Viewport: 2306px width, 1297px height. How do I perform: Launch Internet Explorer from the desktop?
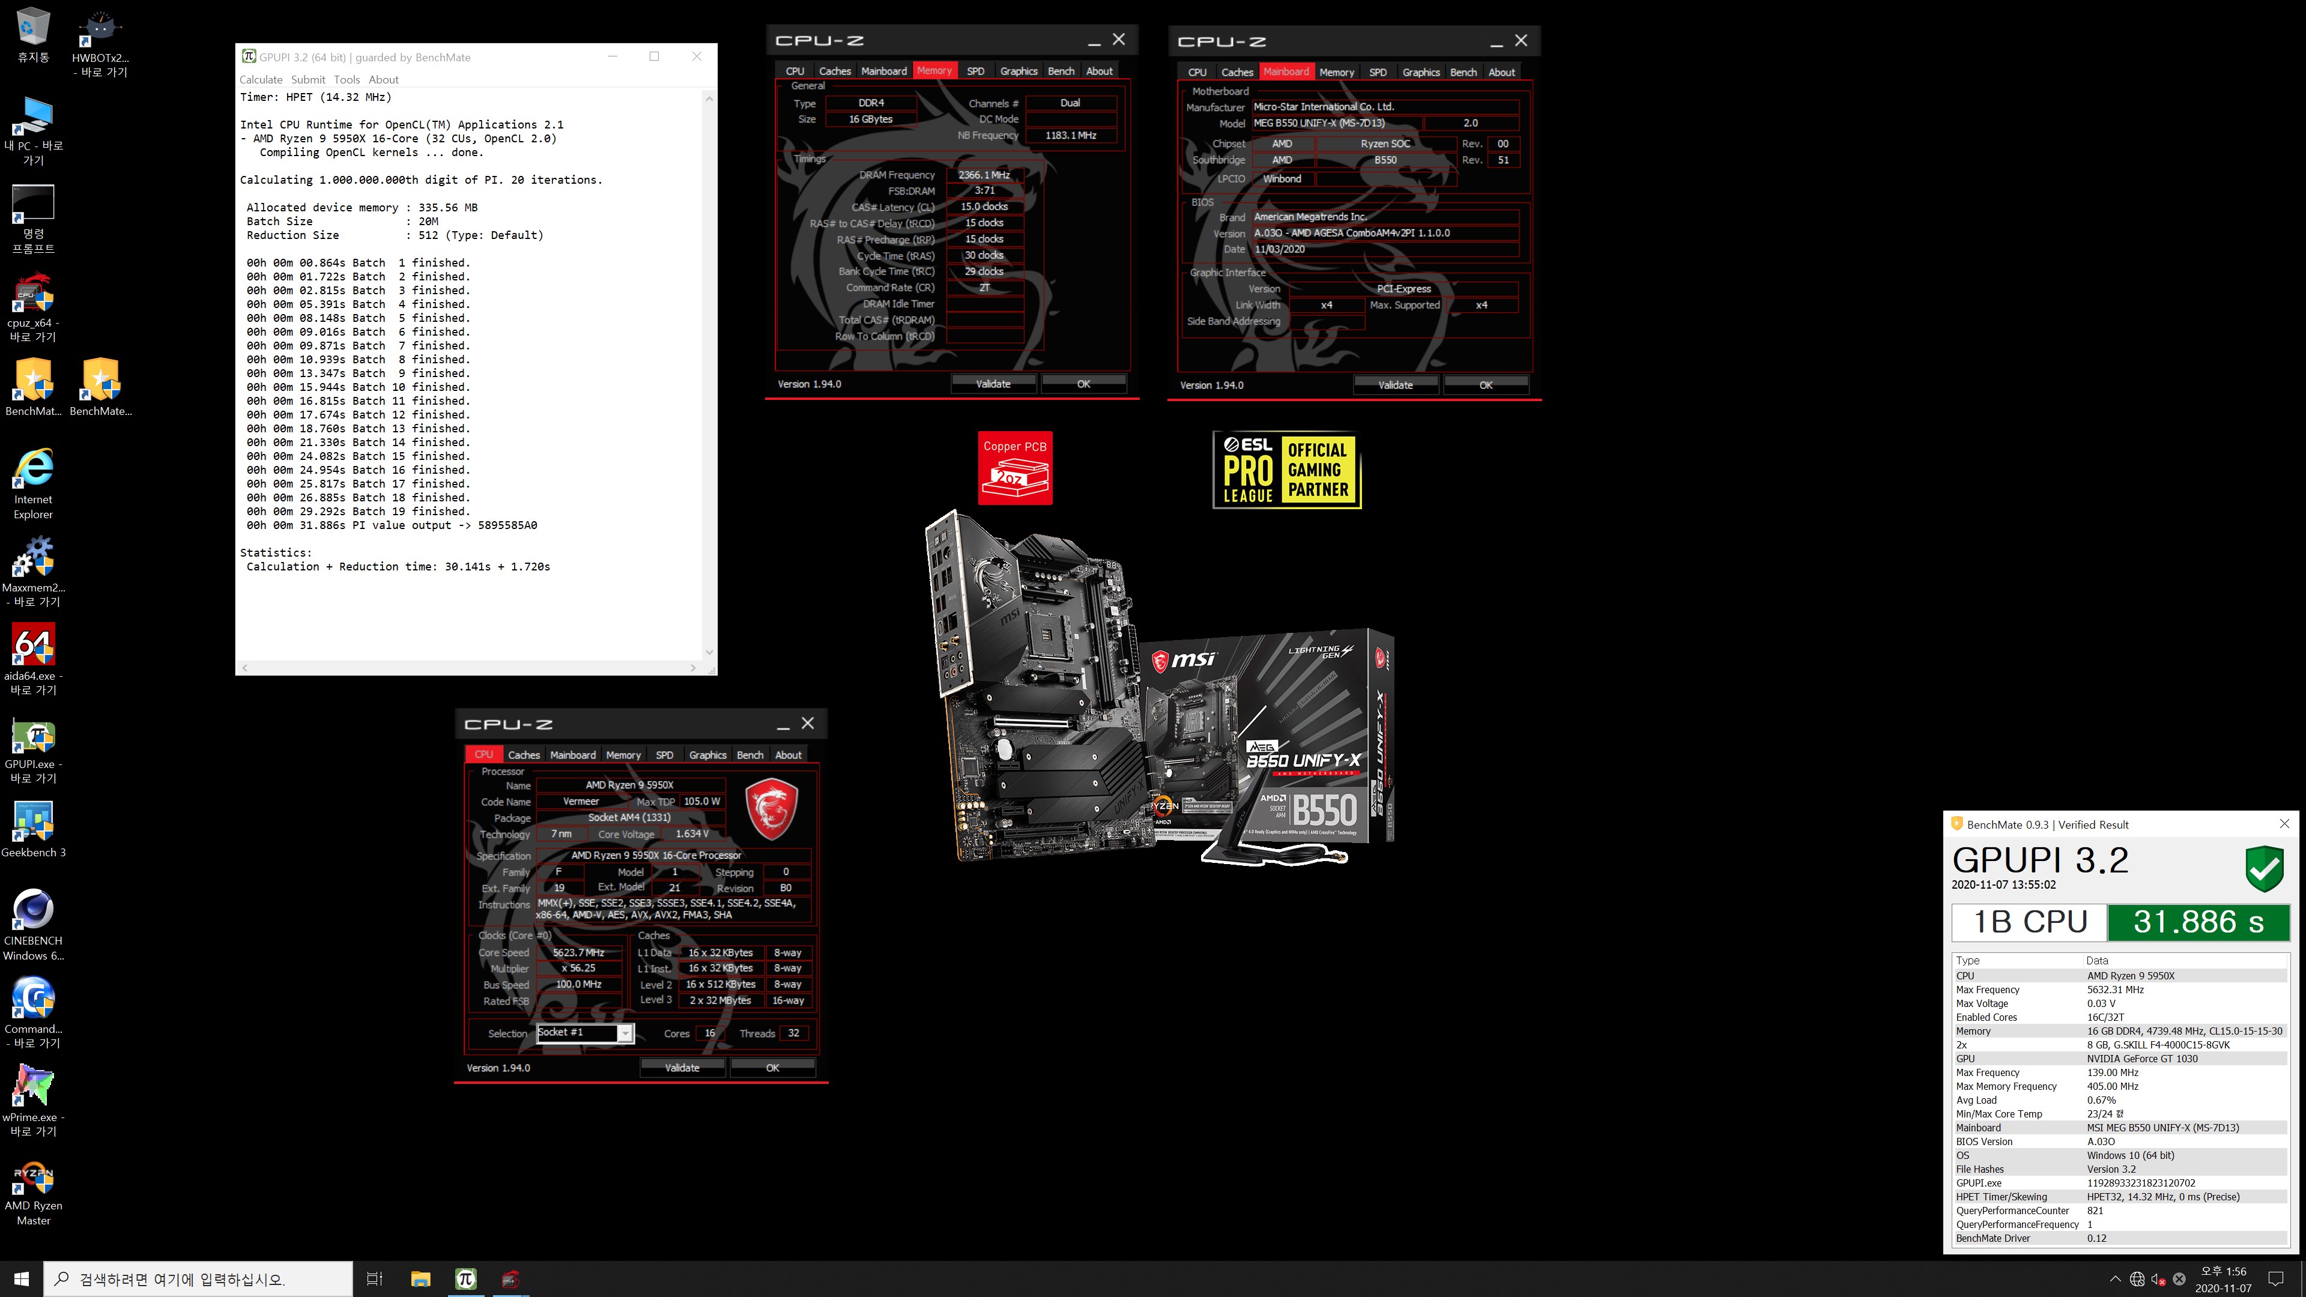point(33,483)
